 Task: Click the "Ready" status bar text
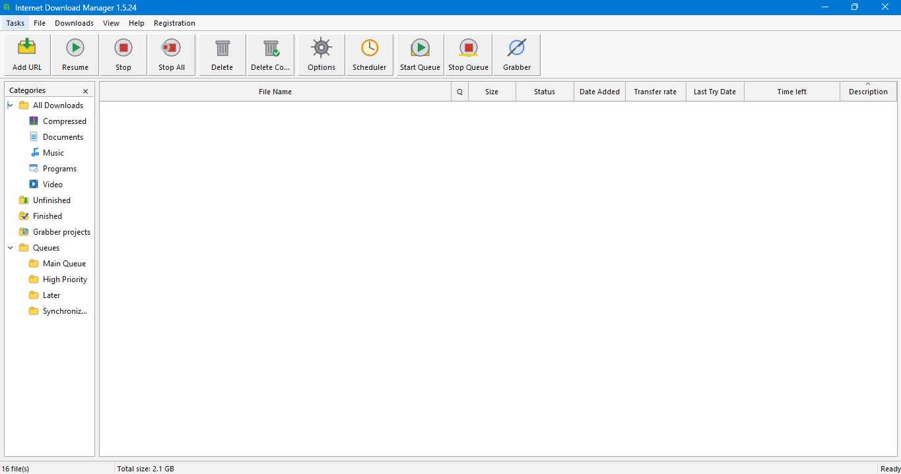click(890, 469)
